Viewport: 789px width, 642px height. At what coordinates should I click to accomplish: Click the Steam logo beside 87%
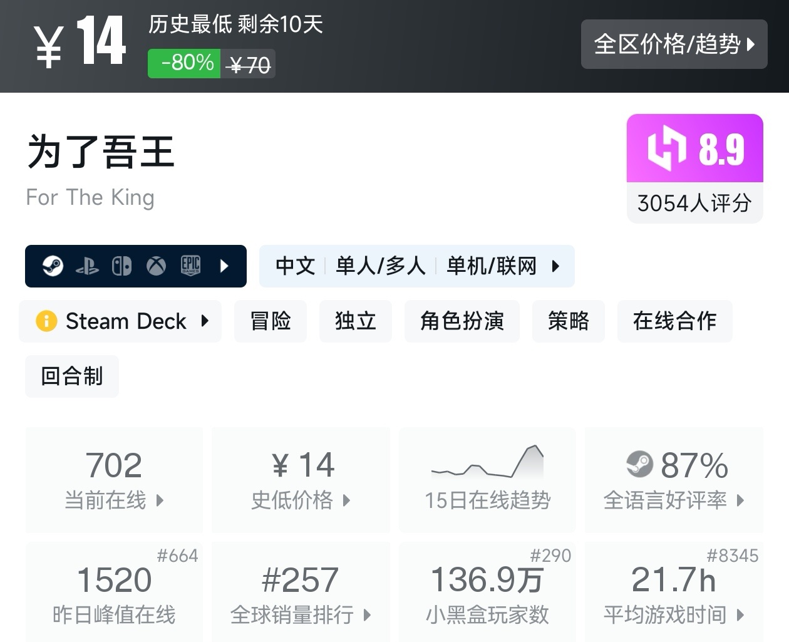pyautogui.click(x=639, y=464)
